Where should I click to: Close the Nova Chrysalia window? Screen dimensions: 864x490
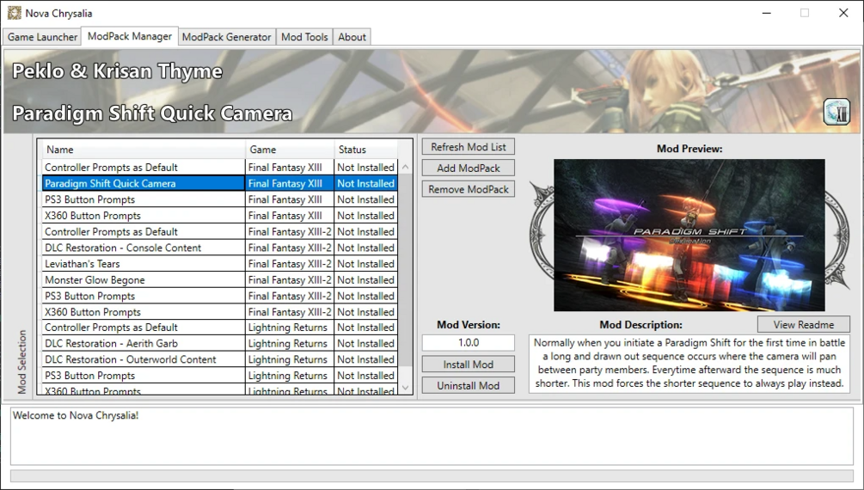[x=843, y=13]
